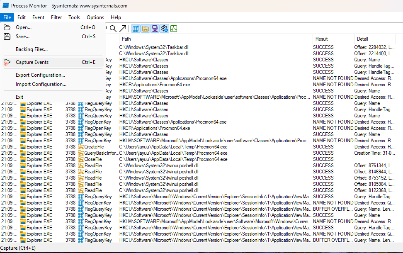Toggle Show Process and Thread Activity filter
The width and height of the screenshot is (403, 253).
[164, 29]
